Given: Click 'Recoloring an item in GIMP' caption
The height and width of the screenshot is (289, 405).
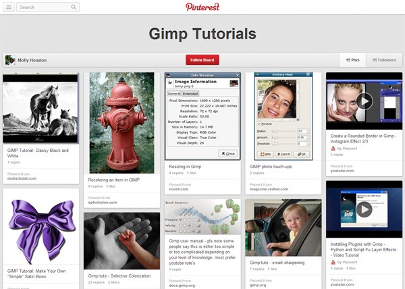Looking at the screenshot, I should [x=114, y=180].
